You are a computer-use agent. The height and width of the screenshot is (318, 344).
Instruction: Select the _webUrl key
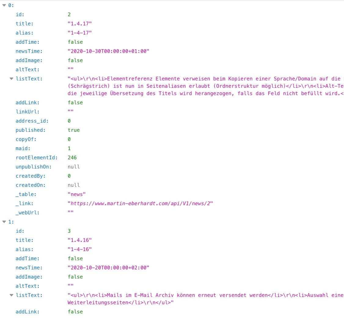(27, 213)
